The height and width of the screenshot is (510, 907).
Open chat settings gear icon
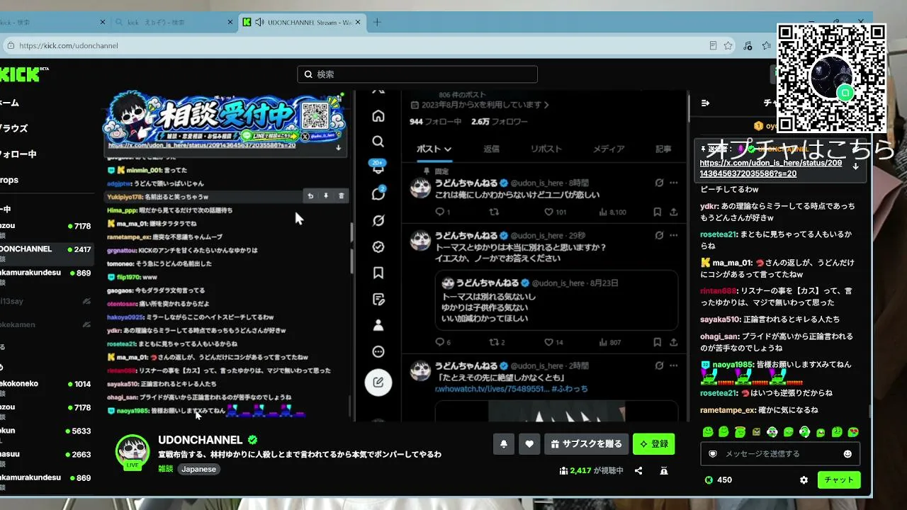(x=804, y=480)
